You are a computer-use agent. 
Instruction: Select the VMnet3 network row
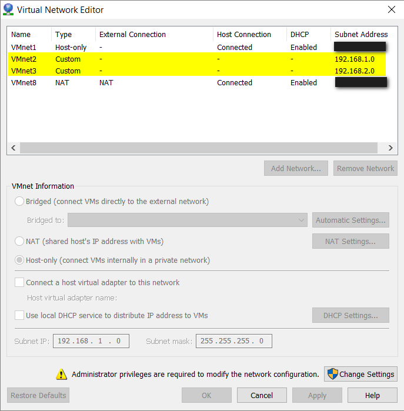(197, 71)
